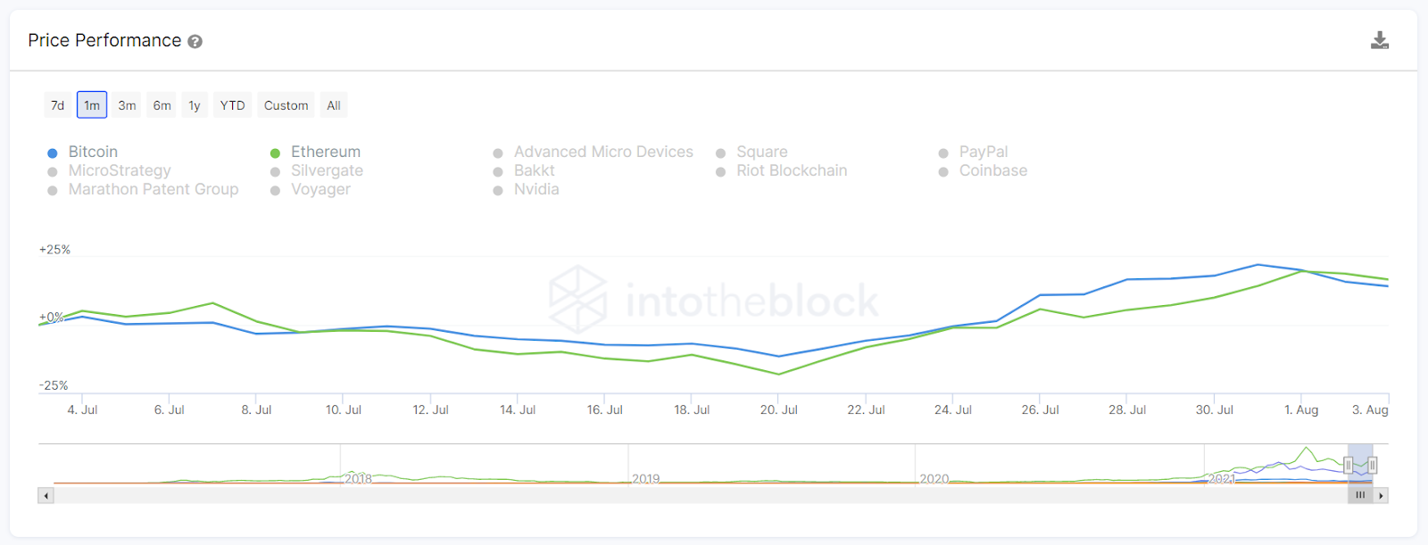Enable the Silvergate series
1428x545 pixels.
(x=317, y=170)
